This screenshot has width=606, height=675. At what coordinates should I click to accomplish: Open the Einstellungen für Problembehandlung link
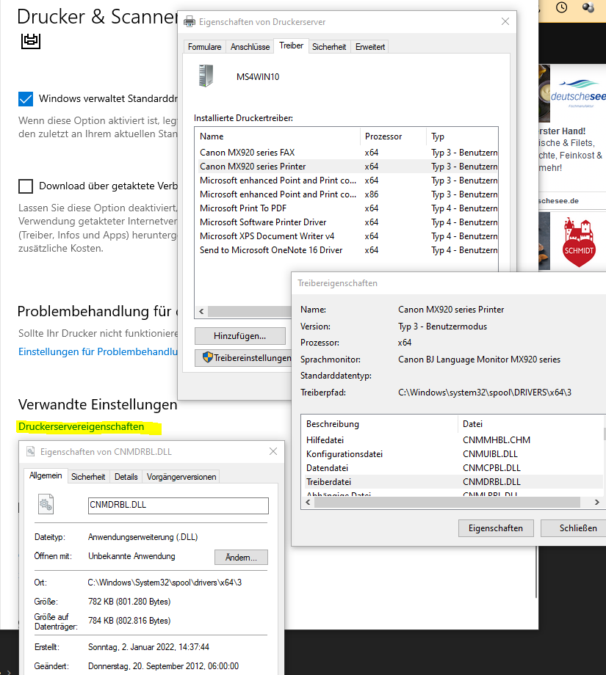[x=98, y=351]
